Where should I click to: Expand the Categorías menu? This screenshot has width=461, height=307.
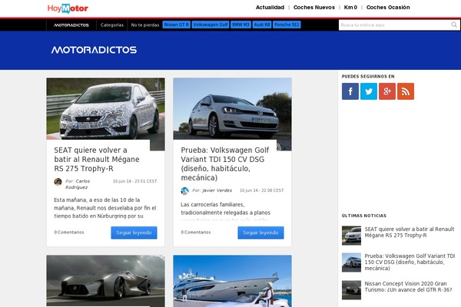pyautogui.click(x=112, y=25)
